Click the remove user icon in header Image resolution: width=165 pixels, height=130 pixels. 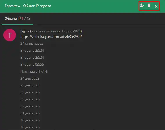pyautogui.click(x=142, y=6)
